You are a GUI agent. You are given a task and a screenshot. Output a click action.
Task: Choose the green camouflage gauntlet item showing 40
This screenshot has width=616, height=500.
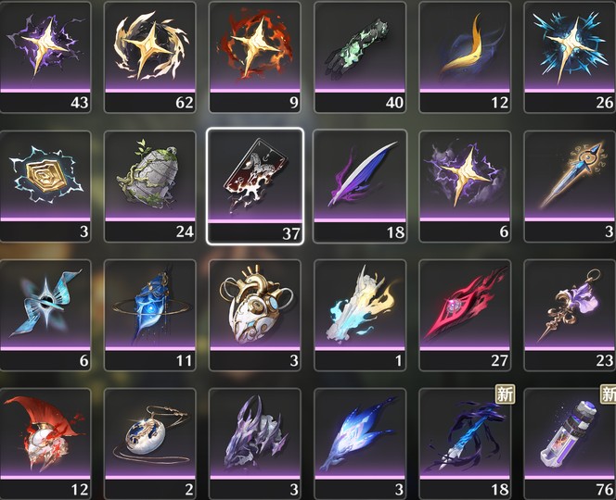360,56
